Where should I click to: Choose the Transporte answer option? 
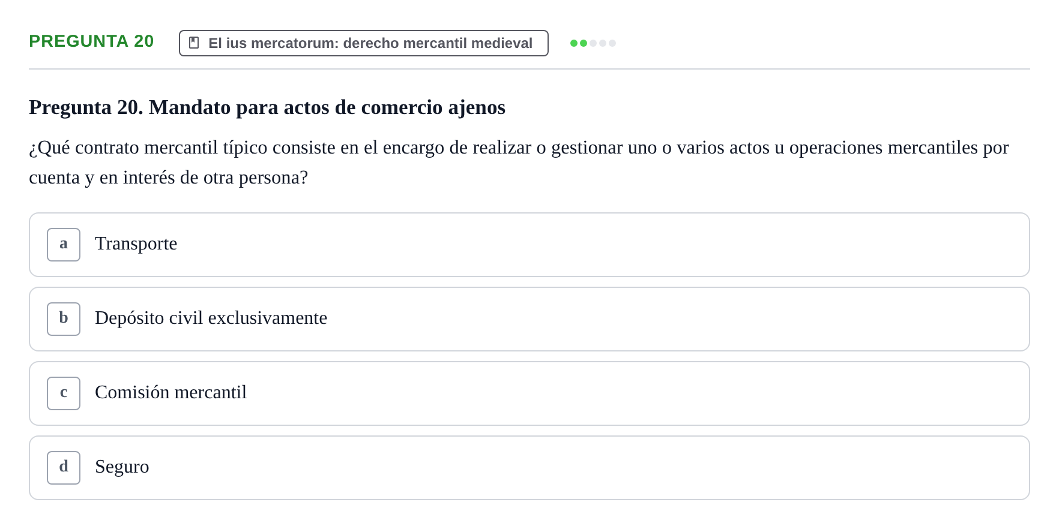pyautogui.click(x=529, y=245)
